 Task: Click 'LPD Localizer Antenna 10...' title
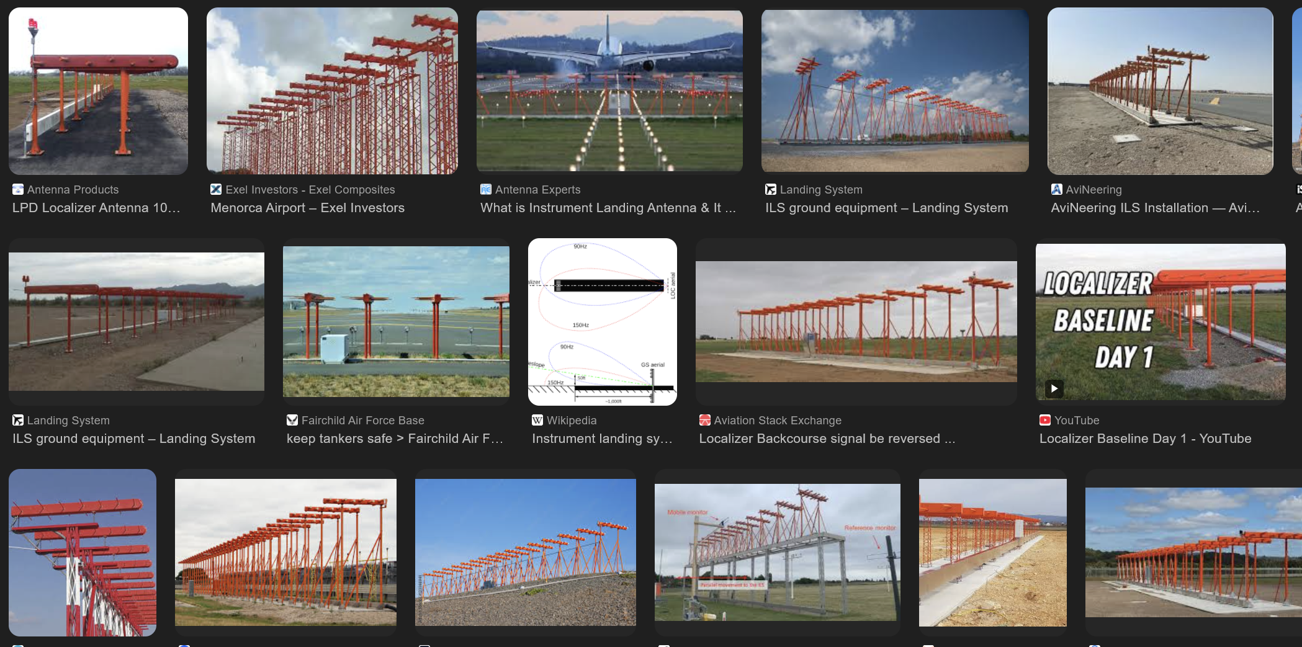point(96,208)
